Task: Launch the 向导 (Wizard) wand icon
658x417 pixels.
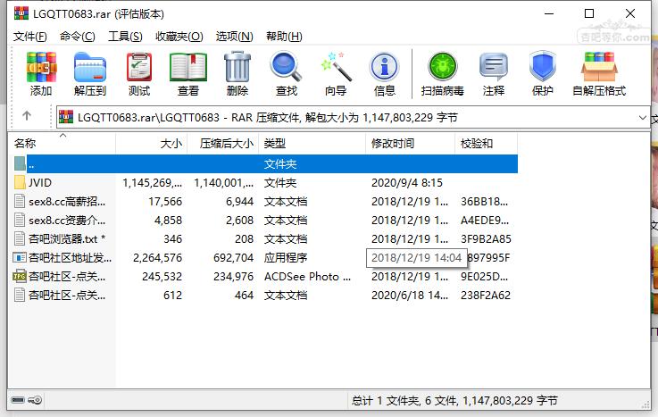Action: (x=336, y=67)
